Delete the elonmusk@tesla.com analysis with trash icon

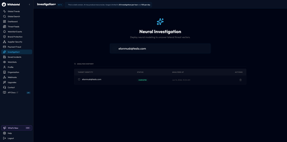[x=240, y=80]
